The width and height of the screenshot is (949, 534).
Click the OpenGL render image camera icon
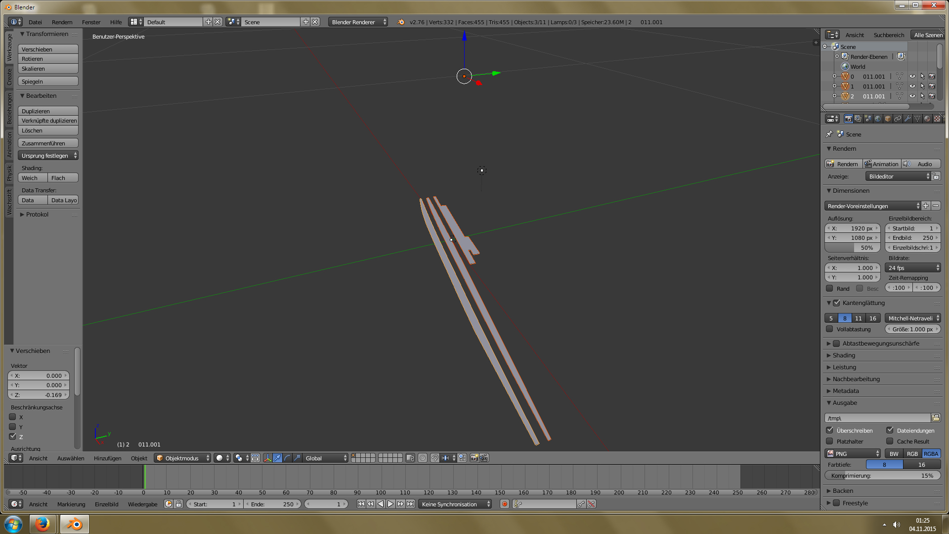[474, 458]
